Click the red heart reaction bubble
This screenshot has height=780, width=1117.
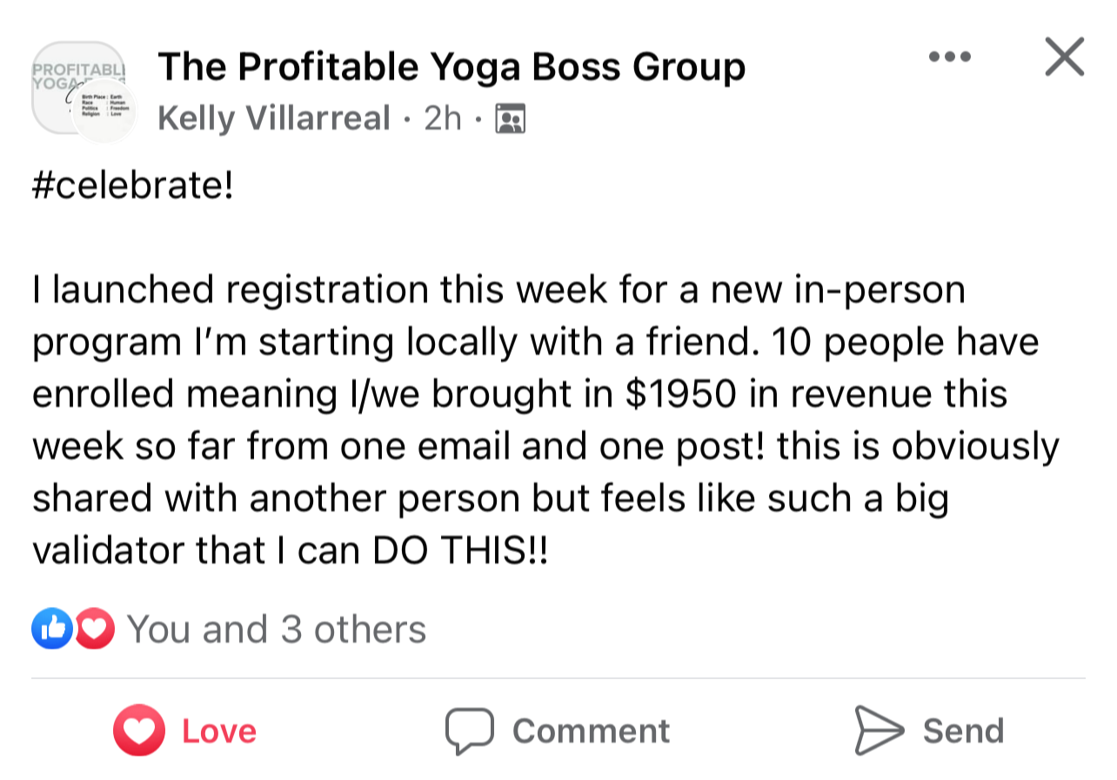tap(94, 630)
